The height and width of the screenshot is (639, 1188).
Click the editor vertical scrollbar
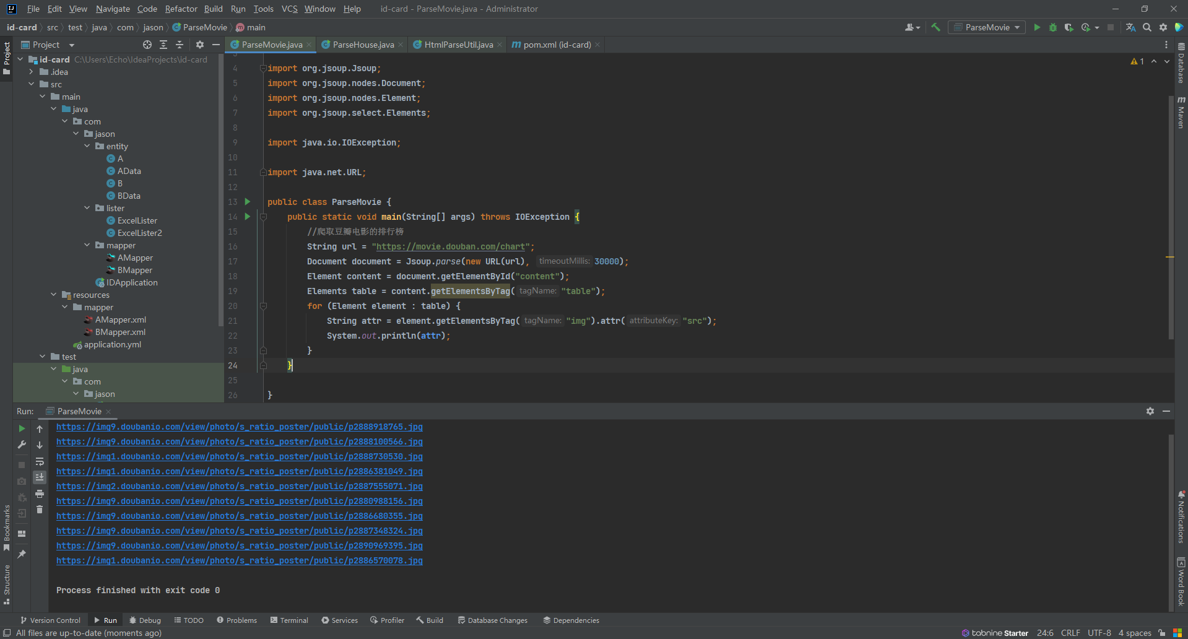pos(1171,217)
